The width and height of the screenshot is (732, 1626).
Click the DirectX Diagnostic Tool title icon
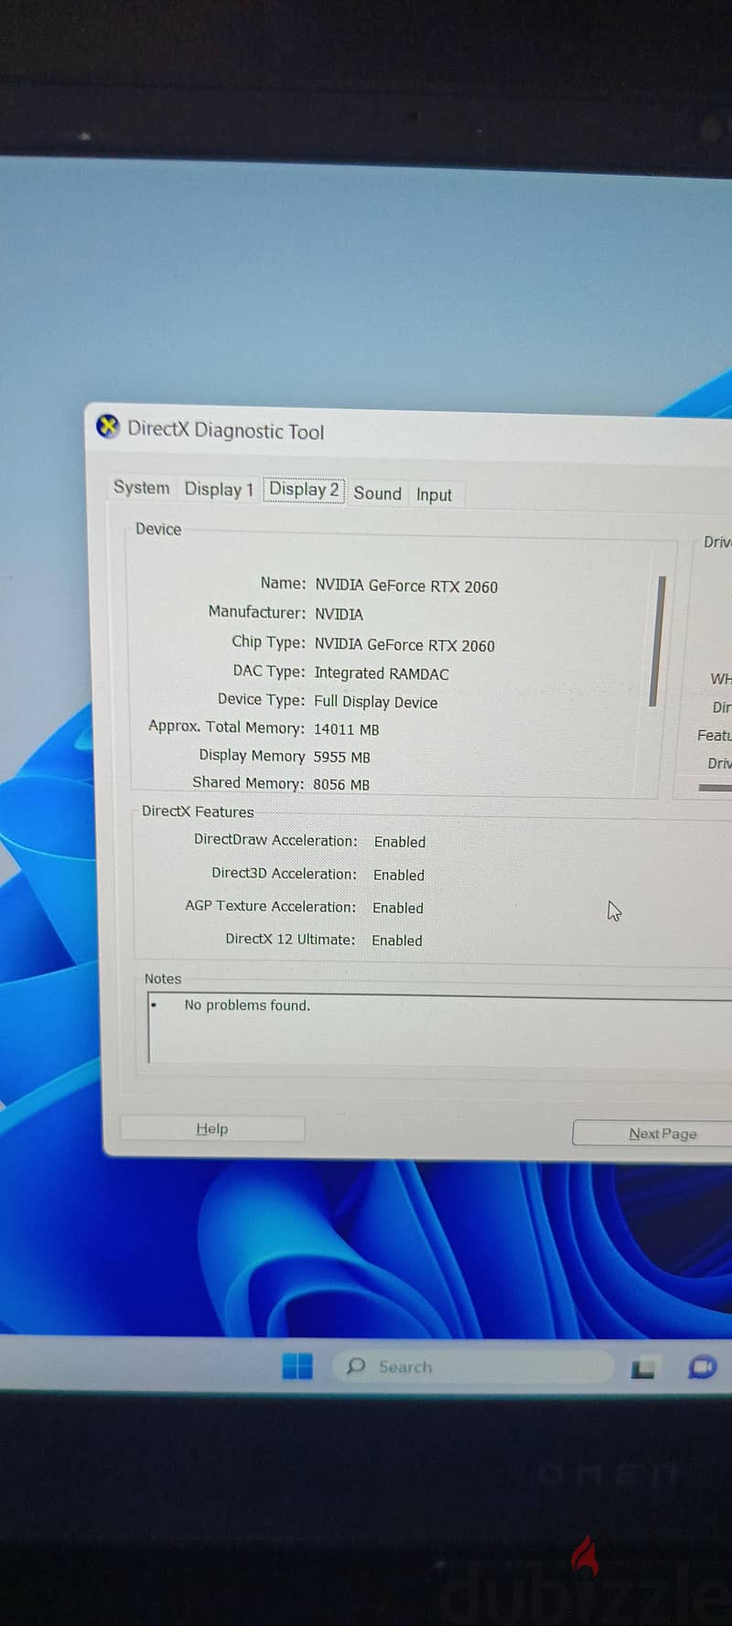[x=108, y=426]
